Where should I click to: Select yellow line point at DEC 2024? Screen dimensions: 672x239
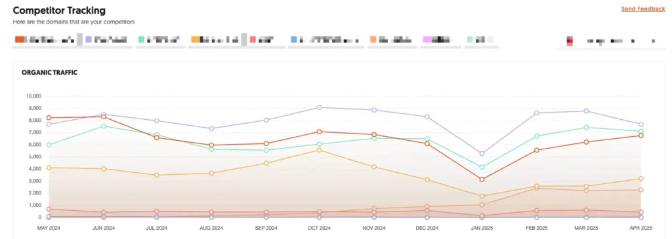pyautogui.click(x=427, y=180)
